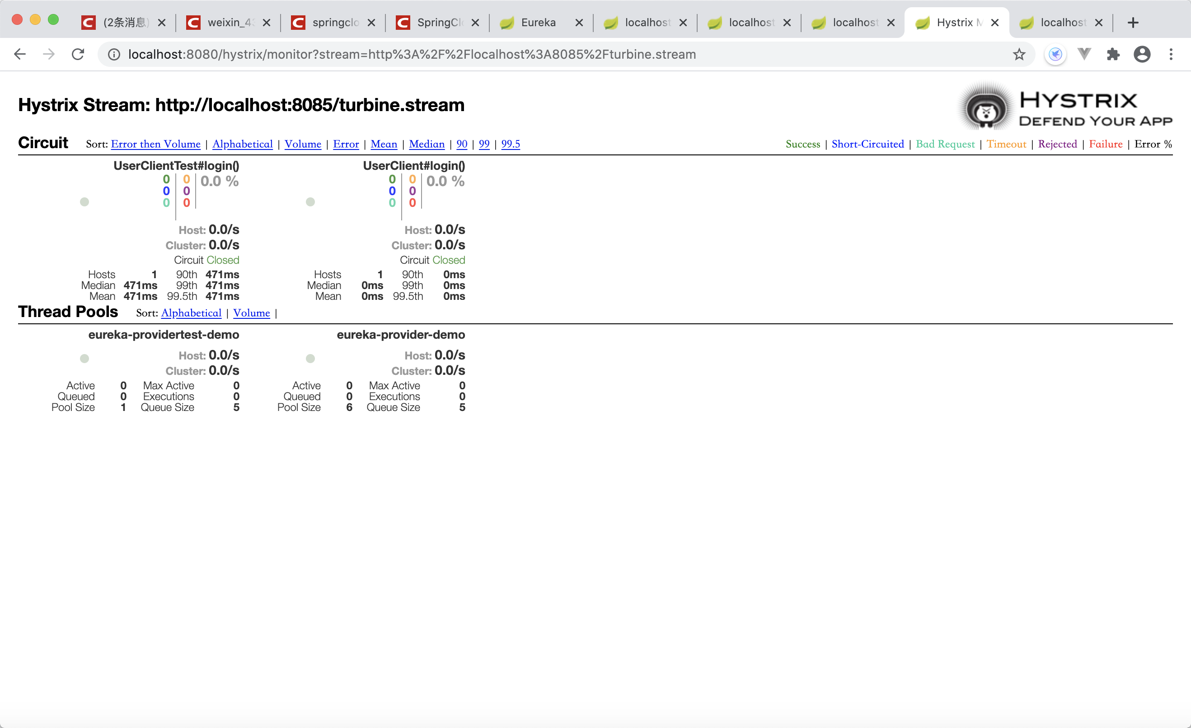This screenshot has height=728, width=1191.
Task: Sort thread pools by Volume
Action: coord(251,313)
